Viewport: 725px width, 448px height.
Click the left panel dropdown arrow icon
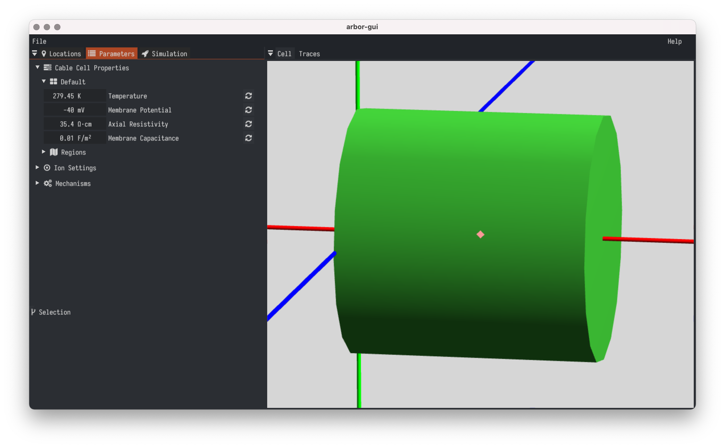pyautogui.click(x=34, y=53)
